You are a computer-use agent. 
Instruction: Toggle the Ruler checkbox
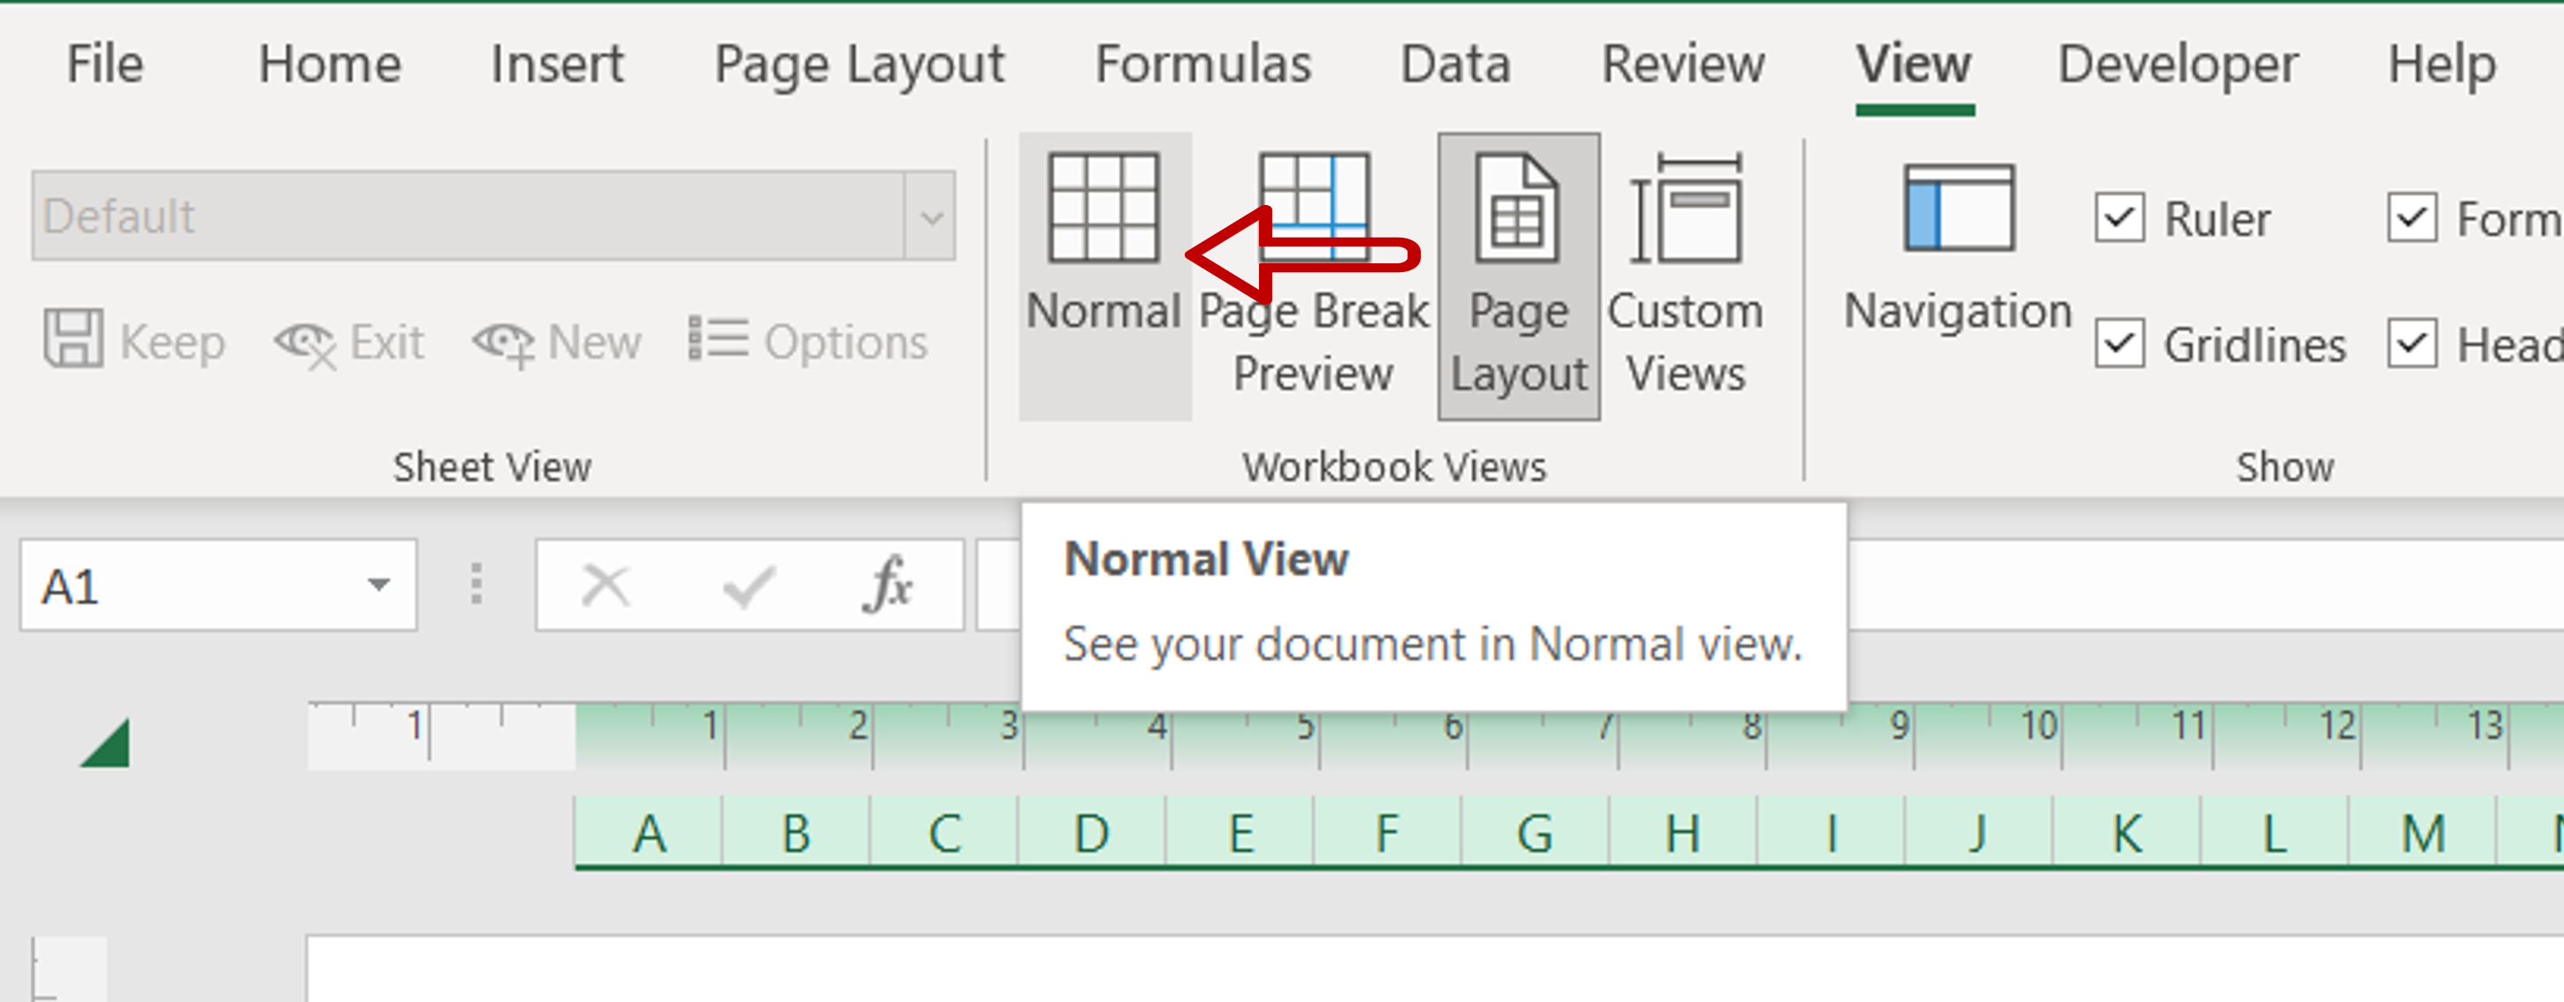coord(2119,218)
